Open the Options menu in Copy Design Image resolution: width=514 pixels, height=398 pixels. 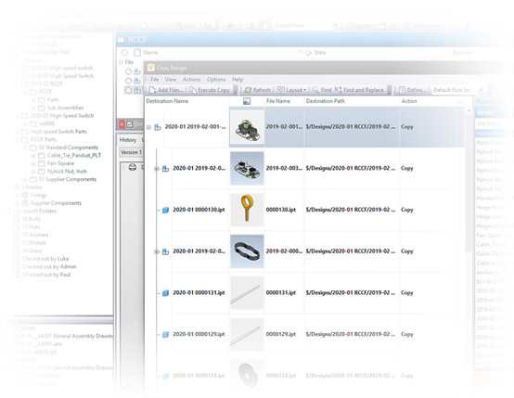click(x=216, y=80)
